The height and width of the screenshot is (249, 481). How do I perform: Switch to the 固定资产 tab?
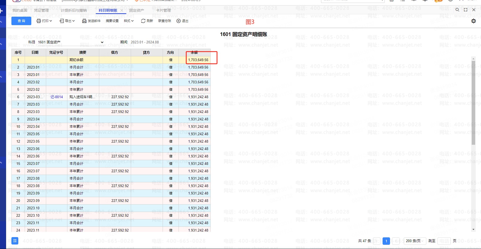[x=137, y=10]
